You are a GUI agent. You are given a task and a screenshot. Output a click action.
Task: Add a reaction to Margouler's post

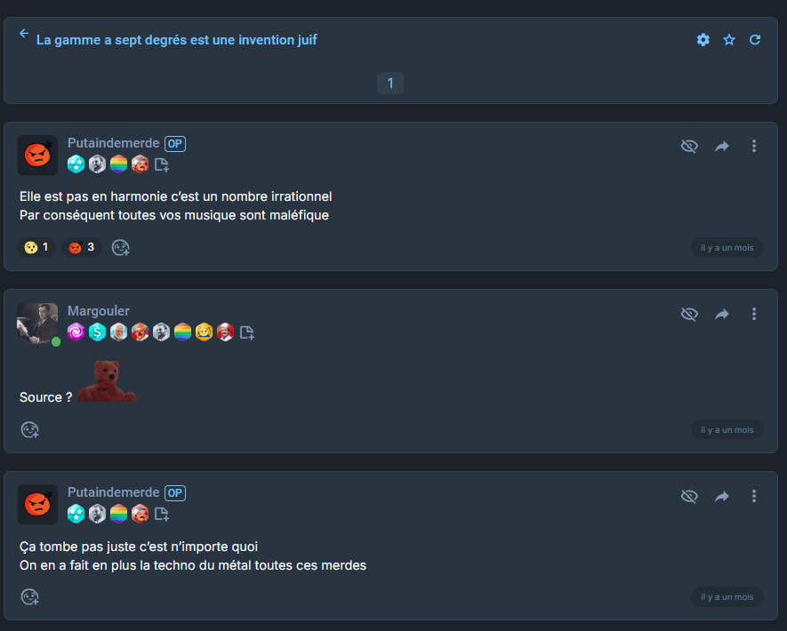coord(29,430)
